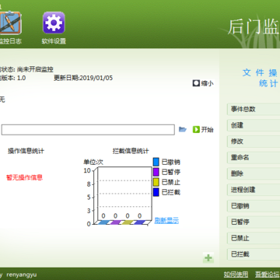Select the 已禁止 yellow legend swatch
Viewport: 280px width, 280px height.
[156, 182]
